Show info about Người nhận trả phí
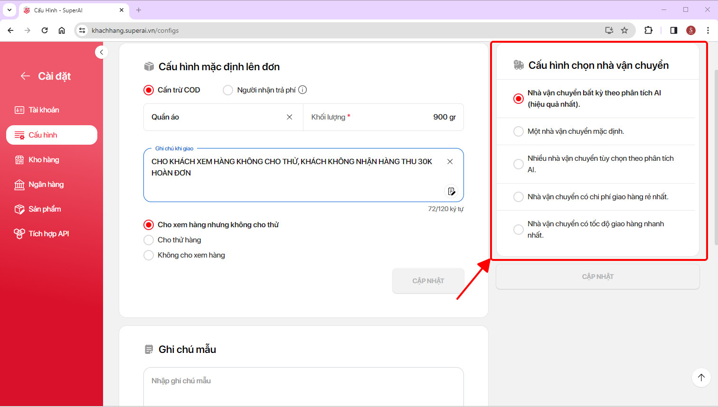The height and width of the screenshot is (407, 718). click(x=302, y=90)
